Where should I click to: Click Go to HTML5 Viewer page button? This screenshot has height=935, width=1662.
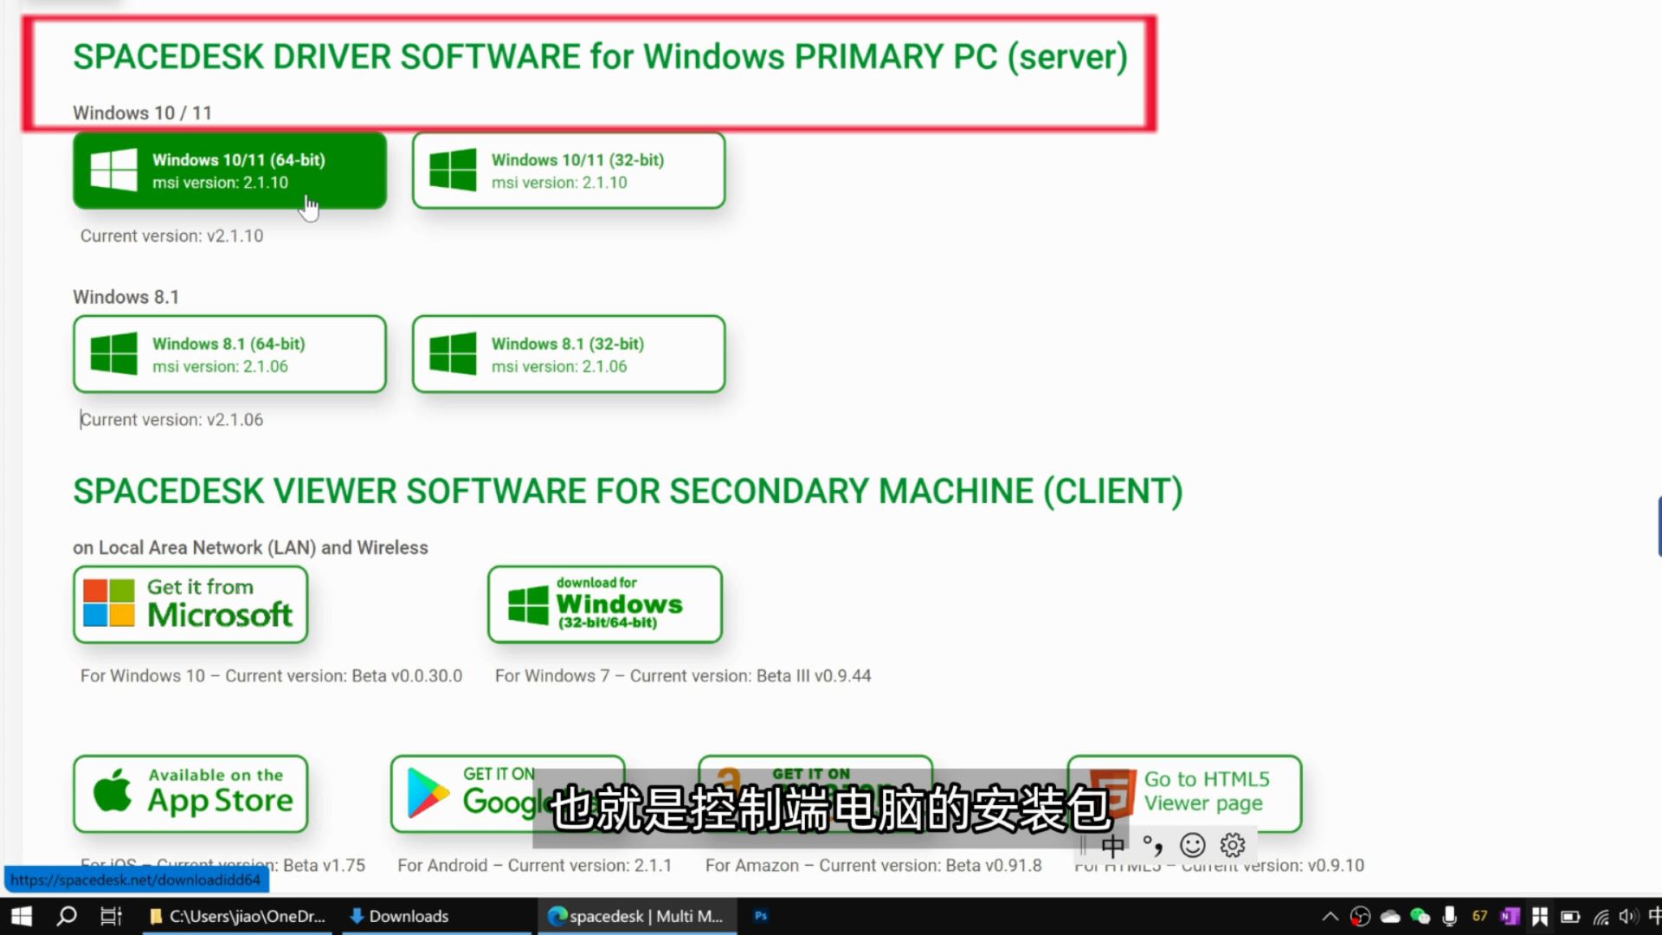tap(1185, 792)
